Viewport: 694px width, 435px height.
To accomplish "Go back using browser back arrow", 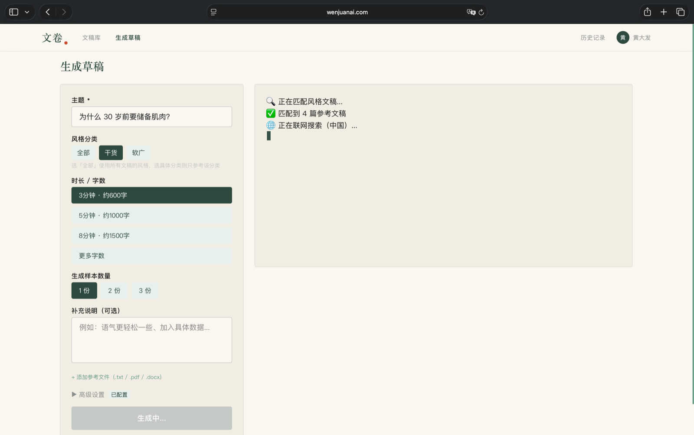I will pyautogui.click(x=48, y=12).
